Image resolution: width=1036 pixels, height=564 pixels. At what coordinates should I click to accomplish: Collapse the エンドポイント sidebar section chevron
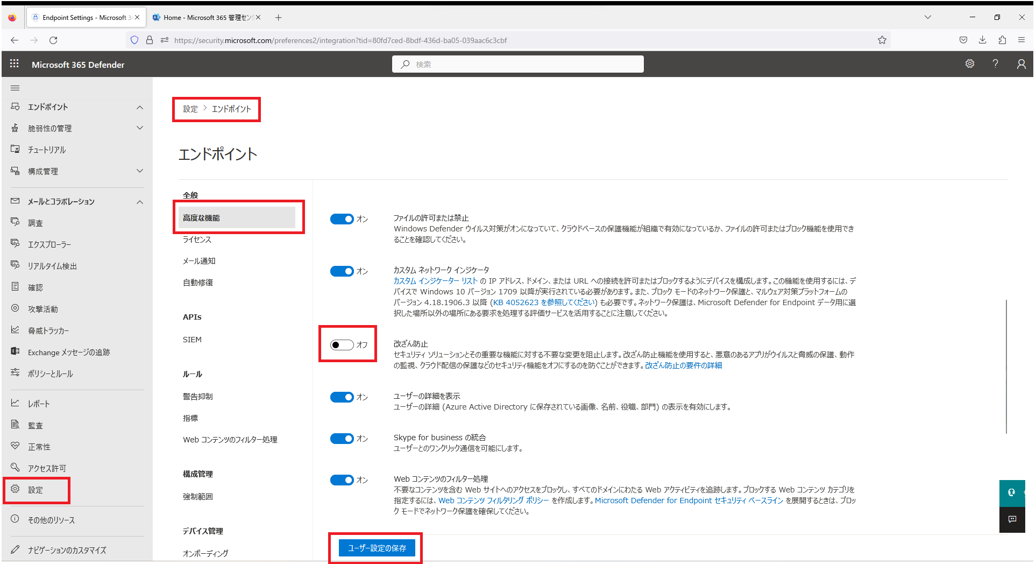tap(140, 107)
